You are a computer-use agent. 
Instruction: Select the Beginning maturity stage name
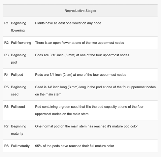point(18,130)
